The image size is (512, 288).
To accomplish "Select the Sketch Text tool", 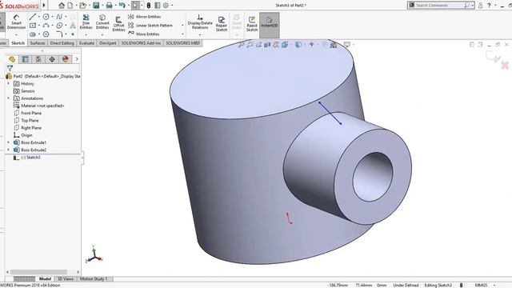I will pos(73,25).
